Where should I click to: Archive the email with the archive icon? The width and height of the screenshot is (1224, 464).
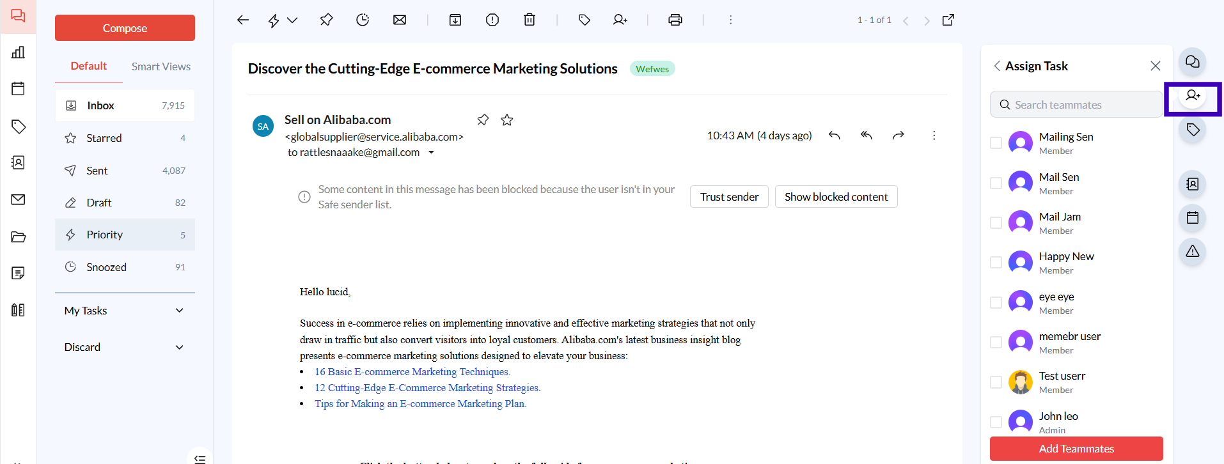(455, 20)
